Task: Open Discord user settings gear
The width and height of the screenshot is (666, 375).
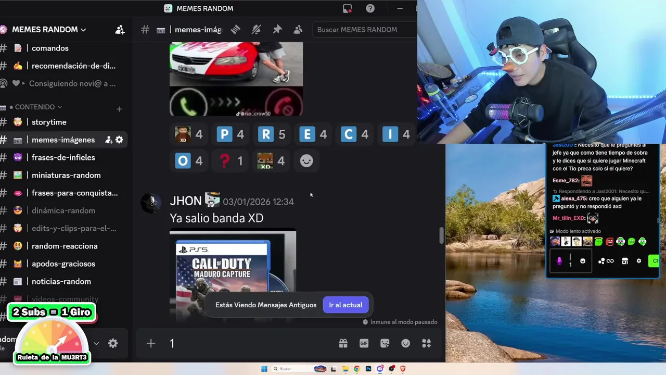Action: [113, 343]
